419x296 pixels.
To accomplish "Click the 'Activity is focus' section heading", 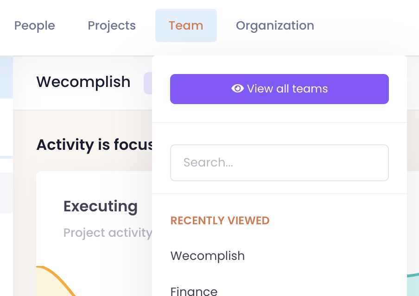I will 95,145.
